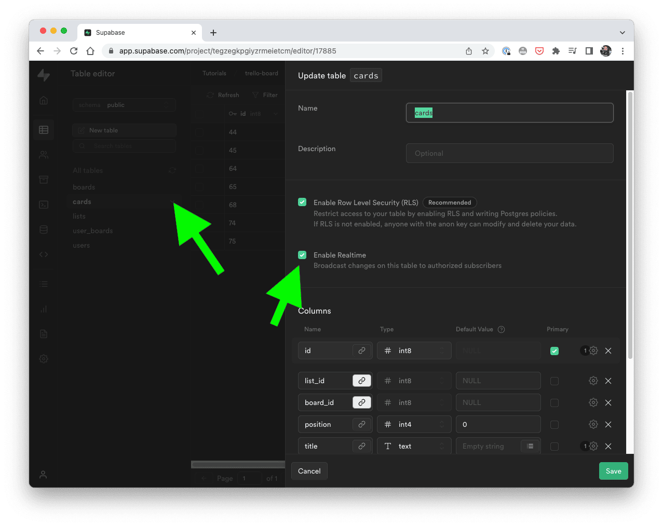Cancel table update
This screenshot has width=663, height=526.
tap(309, 471)
